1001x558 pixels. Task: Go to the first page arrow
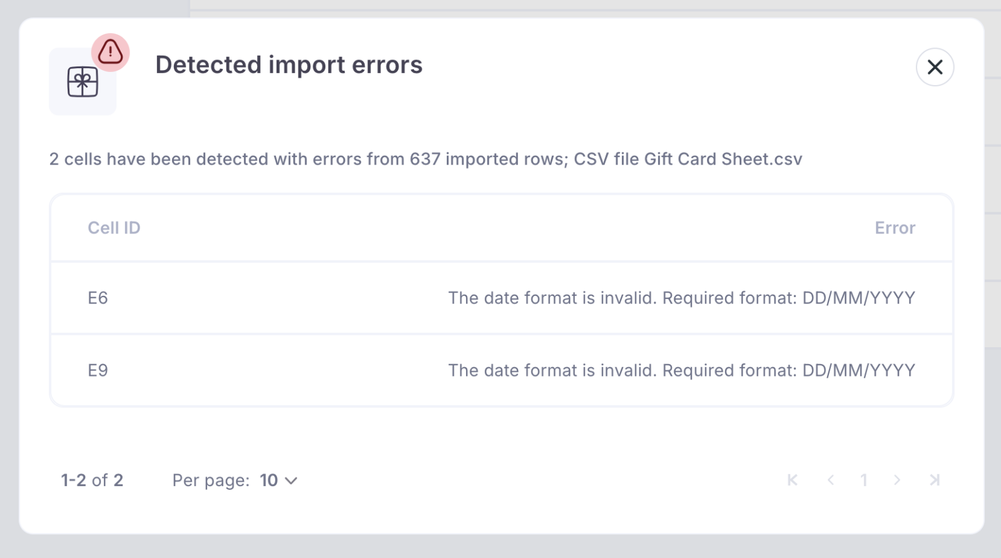(x=793, y=480)
